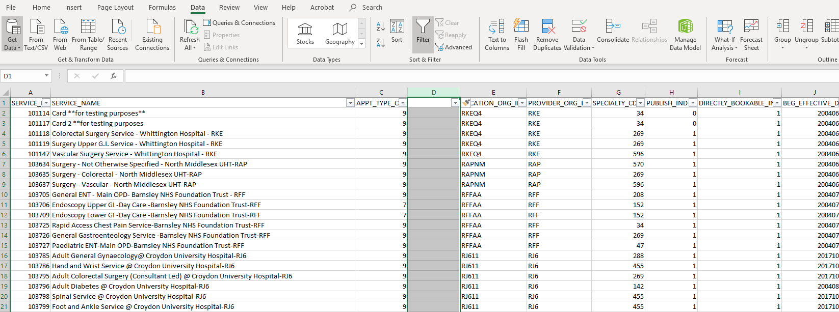Open filter dropdown in column A header
Image resolution: width=839 pixels, height=312 pixels.
coord(46,103)
